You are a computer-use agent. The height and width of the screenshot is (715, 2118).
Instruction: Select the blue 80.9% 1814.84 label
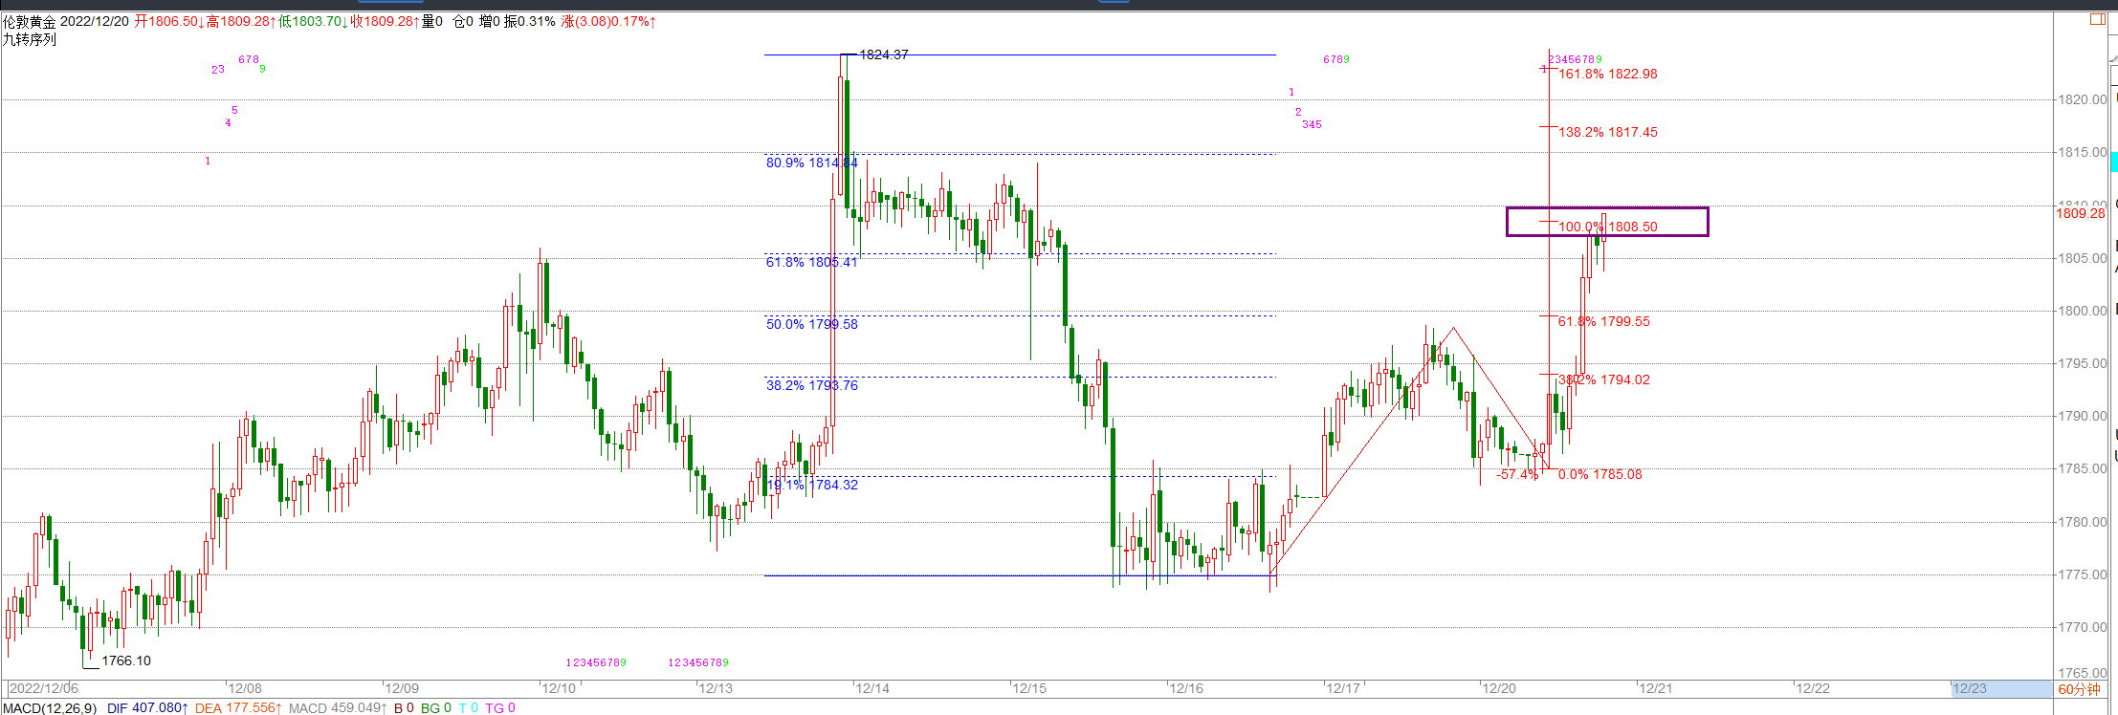(811, 162)
